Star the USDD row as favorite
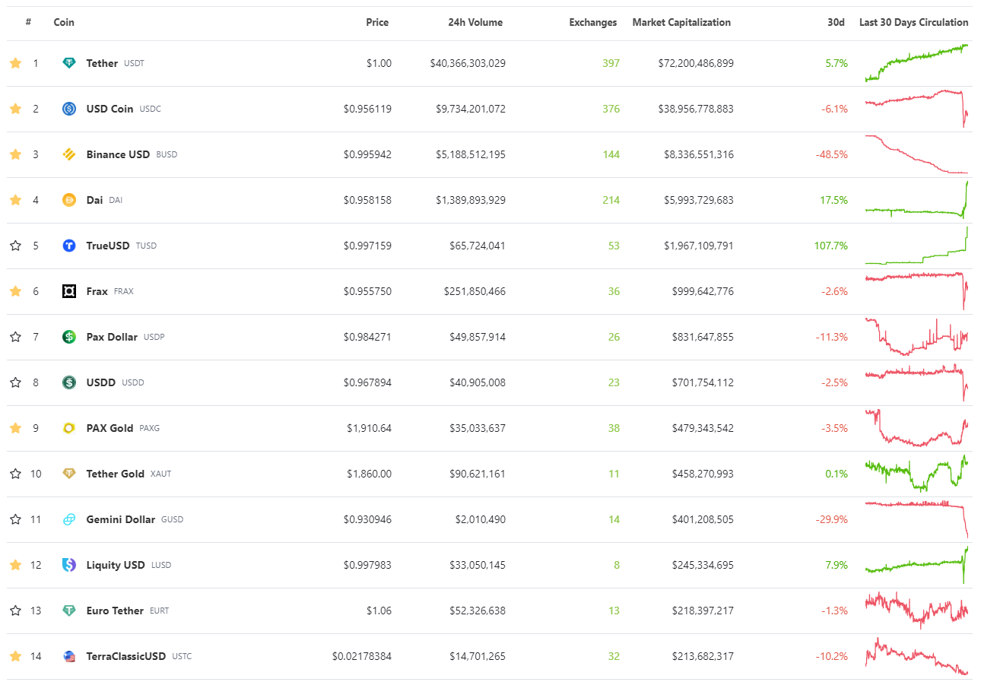 15,382
